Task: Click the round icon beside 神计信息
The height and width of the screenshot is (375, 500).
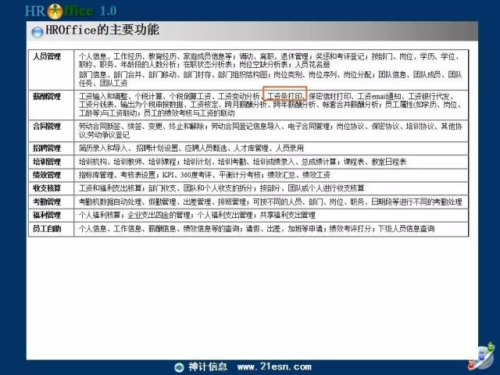Action: click(x=179, y=367)
